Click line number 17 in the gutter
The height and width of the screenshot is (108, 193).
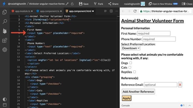pos(18,77)
